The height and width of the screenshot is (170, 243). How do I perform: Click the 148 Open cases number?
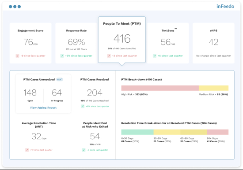30,92
